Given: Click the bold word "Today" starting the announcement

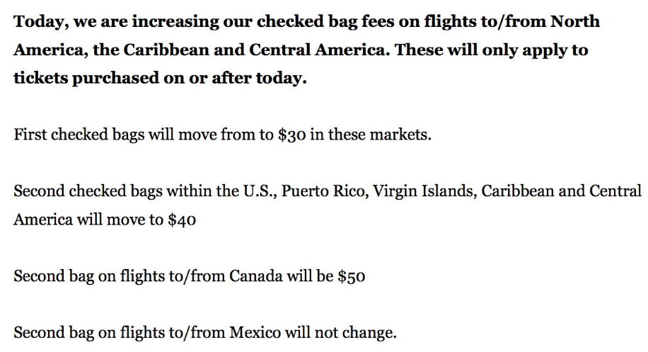Looking at the screenshot, I should point(37,21).
